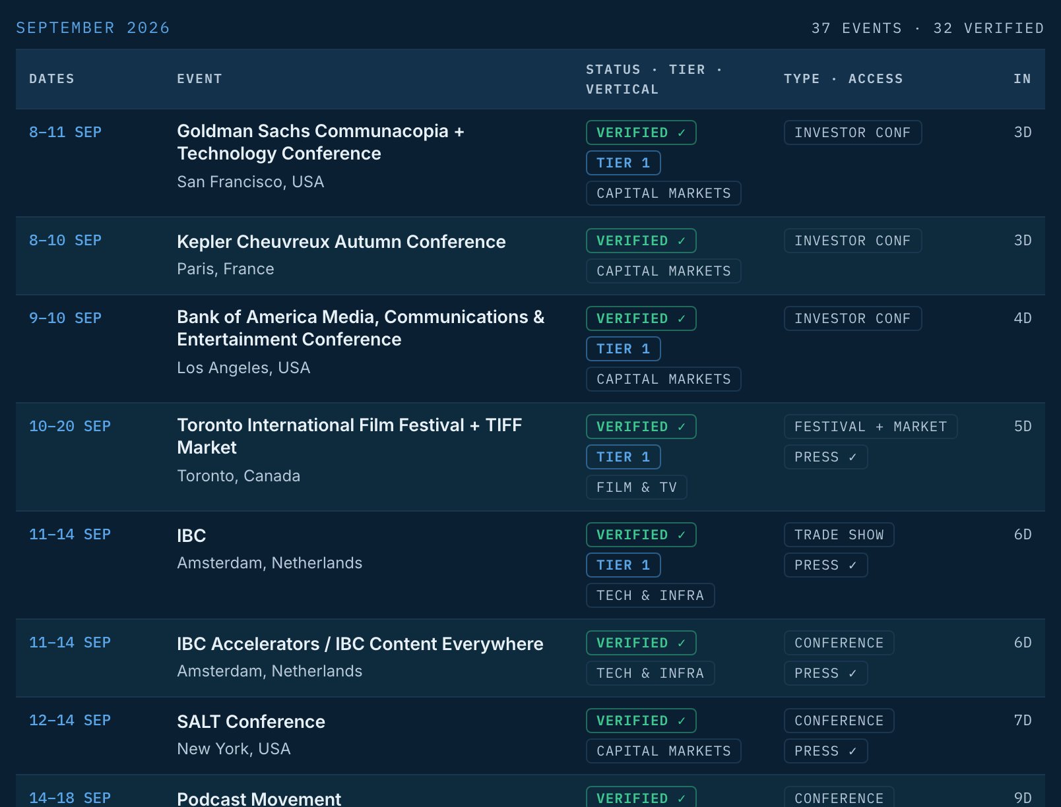Click the VERIFIED badge on Podcast Movement row

(641, 796)
